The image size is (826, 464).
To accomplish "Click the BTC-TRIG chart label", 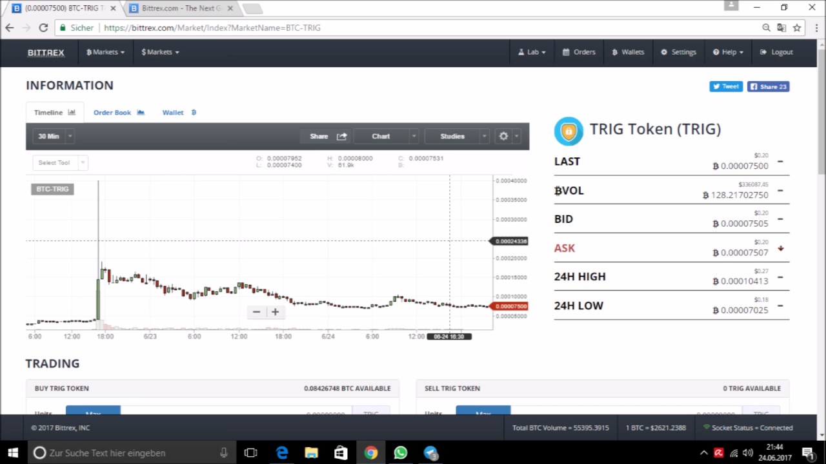I will point(52,189).
